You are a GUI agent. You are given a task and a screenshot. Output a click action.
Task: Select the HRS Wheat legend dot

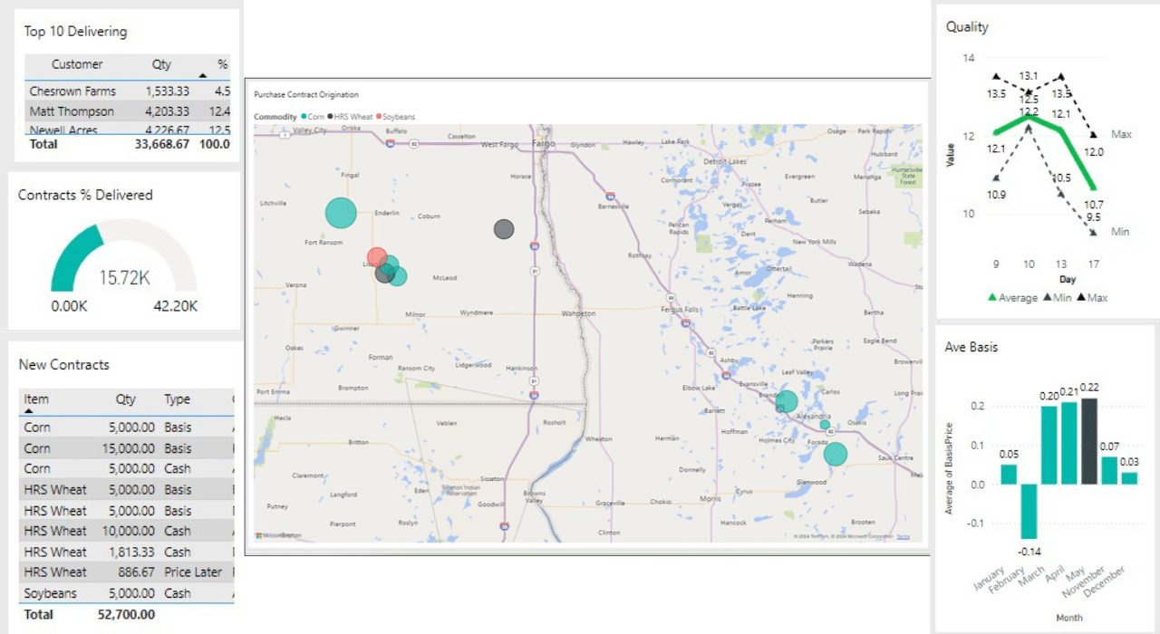tap(331, 117)
